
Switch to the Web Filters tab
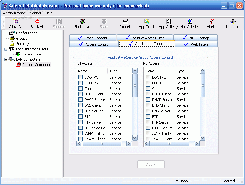(196, 44)
